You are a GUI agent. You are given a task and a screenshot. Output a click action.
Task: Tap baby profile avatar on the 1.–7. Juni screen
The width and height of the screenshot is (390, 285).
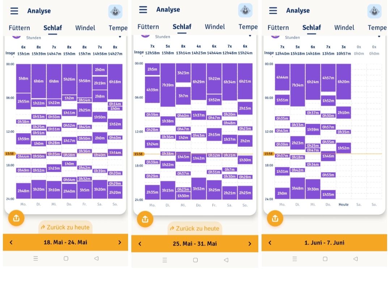point(374,12)
